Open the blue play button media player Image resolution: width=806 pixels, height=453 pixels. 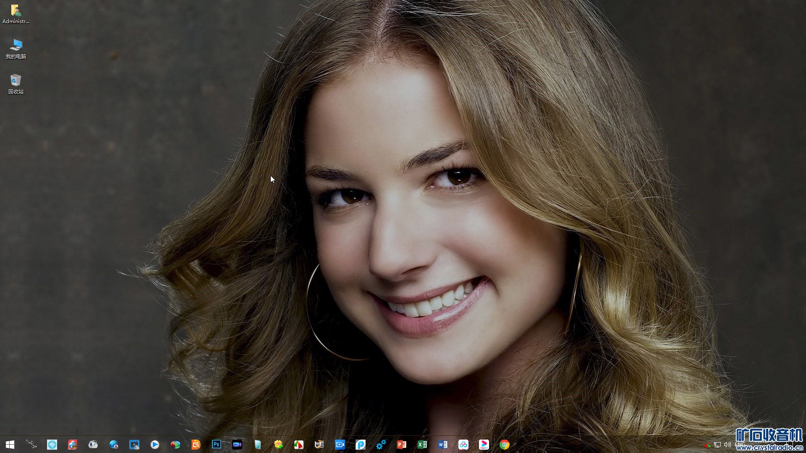pyautogui.click(x=155, y=444)
